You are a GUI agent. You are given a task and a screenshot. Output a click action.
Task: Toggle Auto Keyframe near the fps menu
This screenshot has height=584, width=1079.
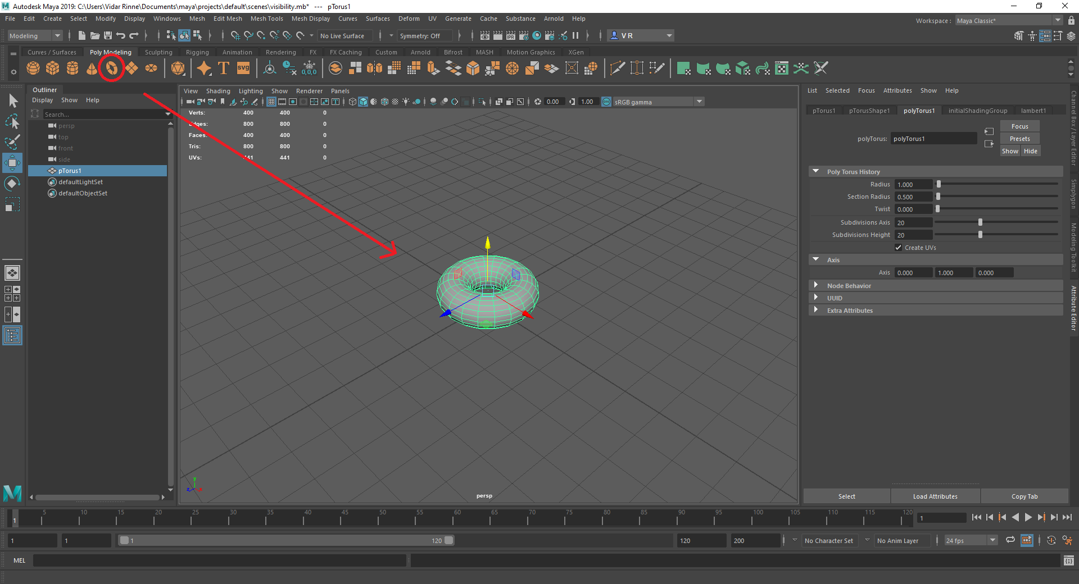click(x=1051, y=540)
